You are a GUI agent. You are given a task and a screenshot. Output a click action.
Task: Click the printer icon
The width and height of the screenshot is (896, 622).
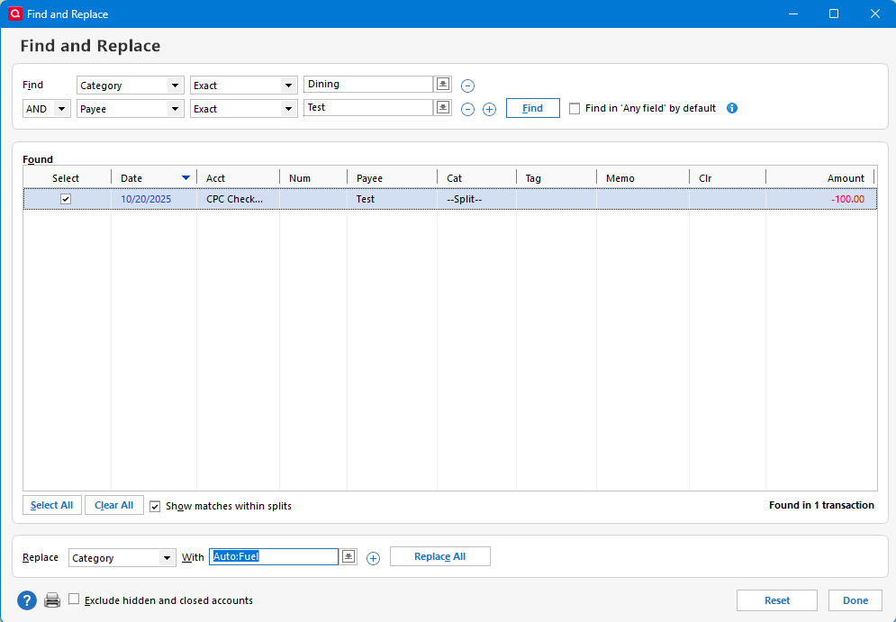click(x=52, y=600)
